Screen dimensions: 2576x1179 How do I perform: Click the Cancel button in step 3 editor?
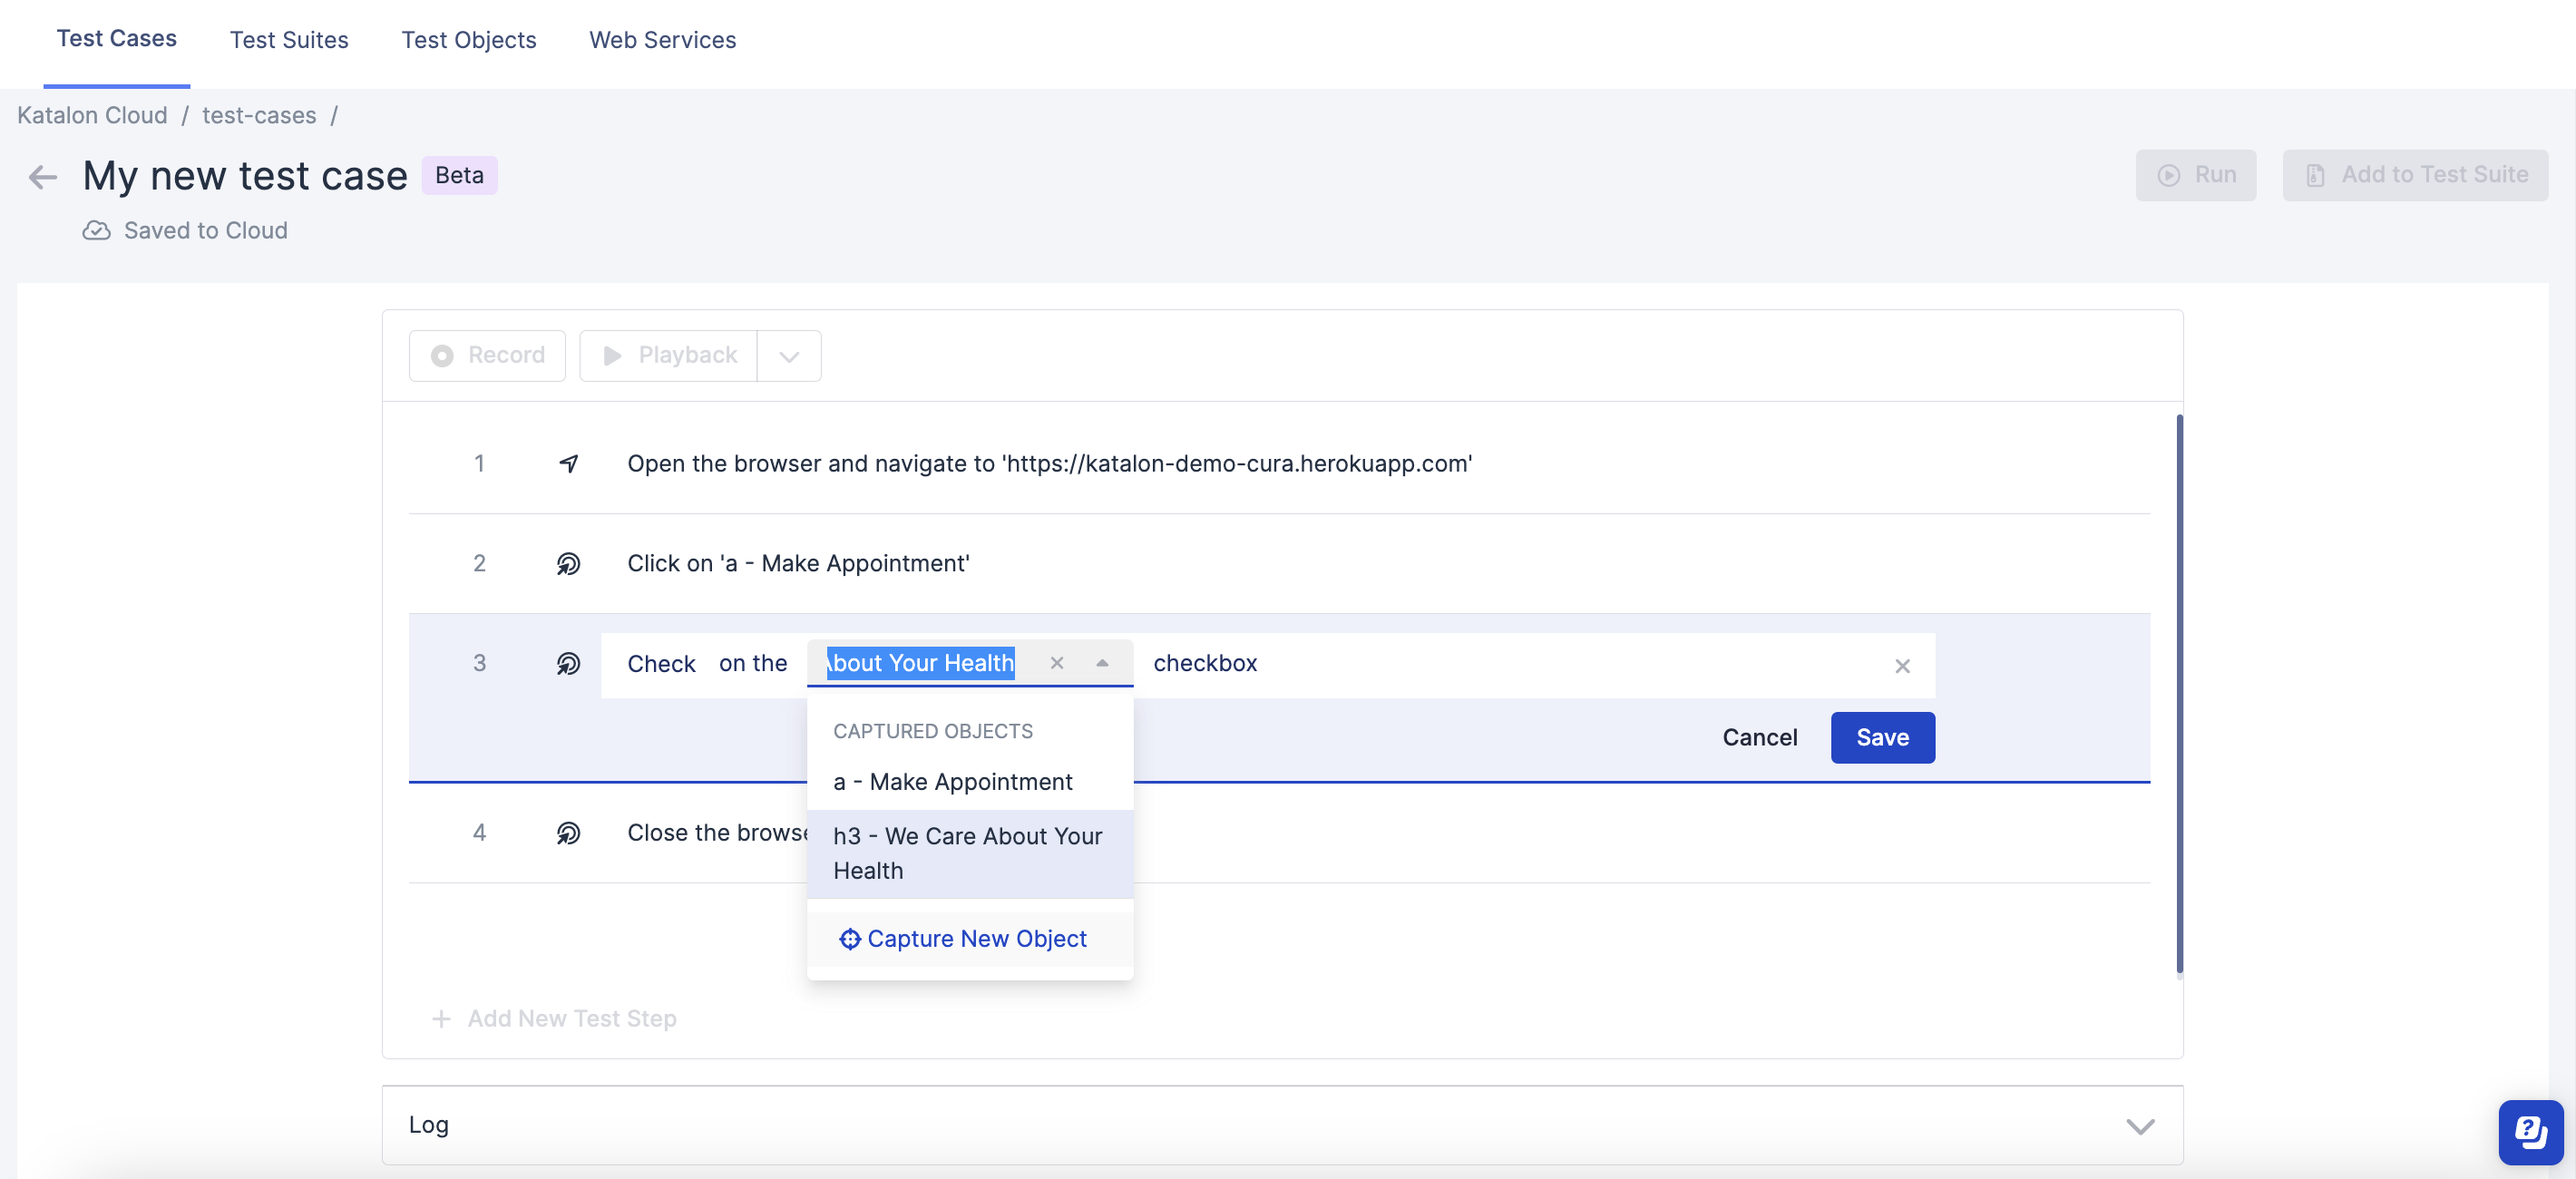pos(1761,737)
